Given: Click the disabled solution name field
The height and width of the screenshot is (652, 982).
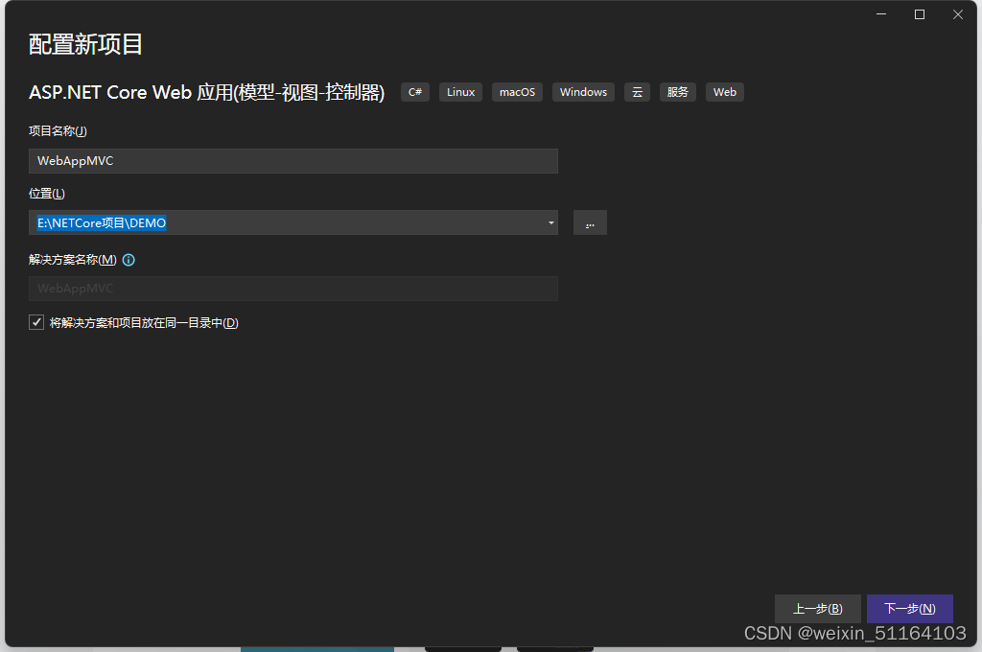Looking at the screenshot, I should (292, 289).
